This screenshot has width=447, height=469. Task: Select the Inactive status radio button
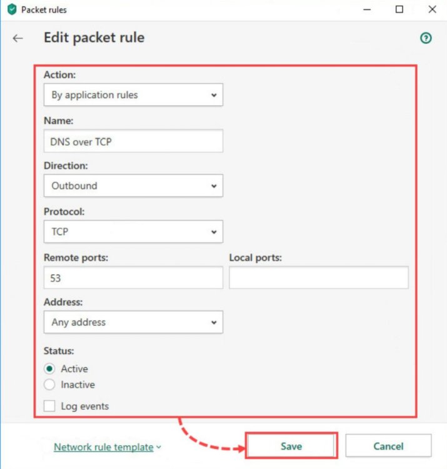[x=50, y=385]
